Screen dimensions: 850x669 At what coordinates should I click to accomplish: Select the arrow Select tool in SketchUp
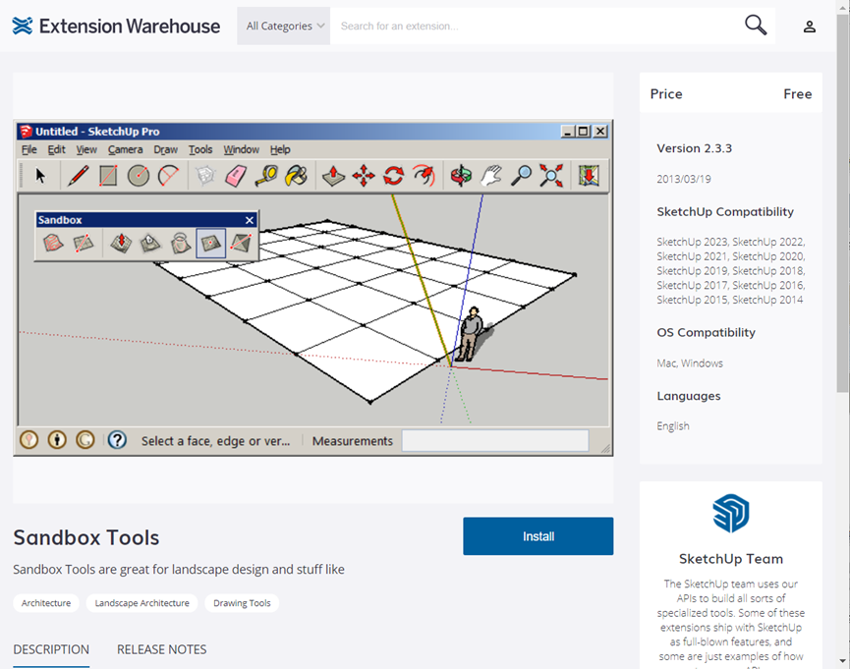(40, 176)
